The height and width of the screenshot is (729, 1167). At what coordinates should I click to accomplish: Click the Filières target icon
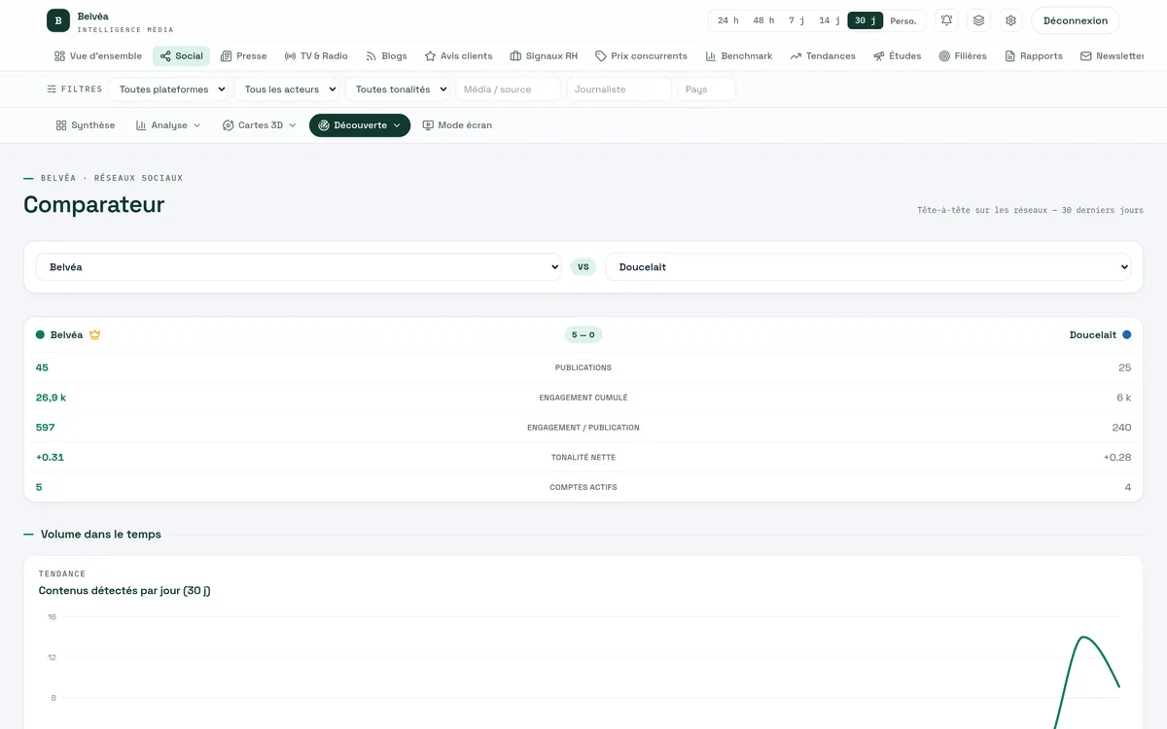pyautogui.click(x=944, y=56)
